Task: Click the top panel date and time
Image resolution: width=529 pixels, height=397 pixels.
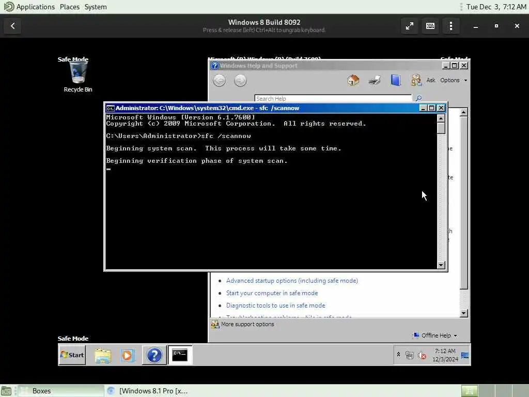Action: click(x=496, y=7)
